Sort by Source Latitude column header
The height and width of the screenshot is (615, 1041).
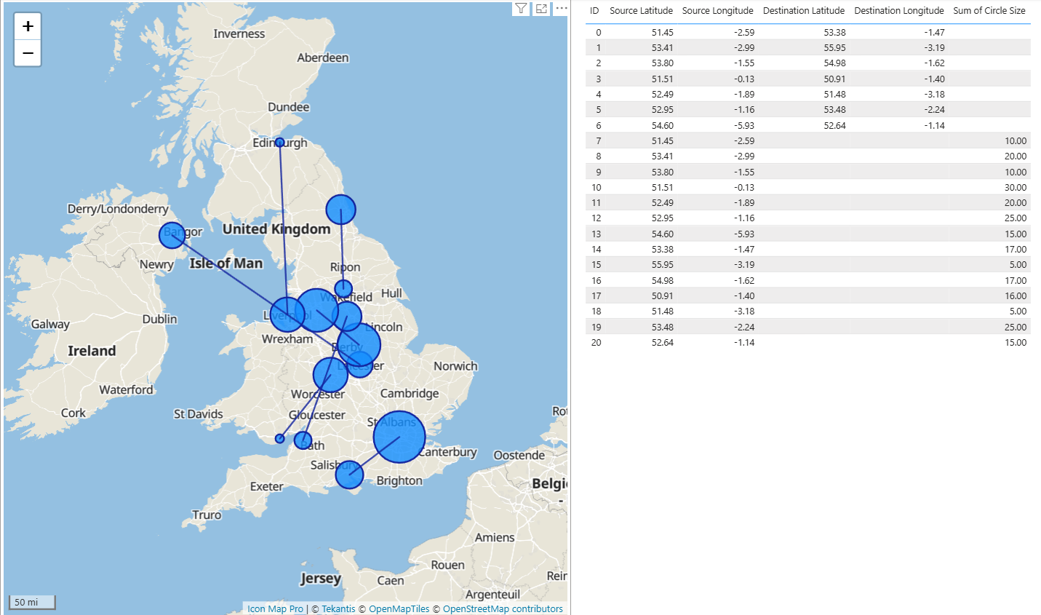point(641,11)
